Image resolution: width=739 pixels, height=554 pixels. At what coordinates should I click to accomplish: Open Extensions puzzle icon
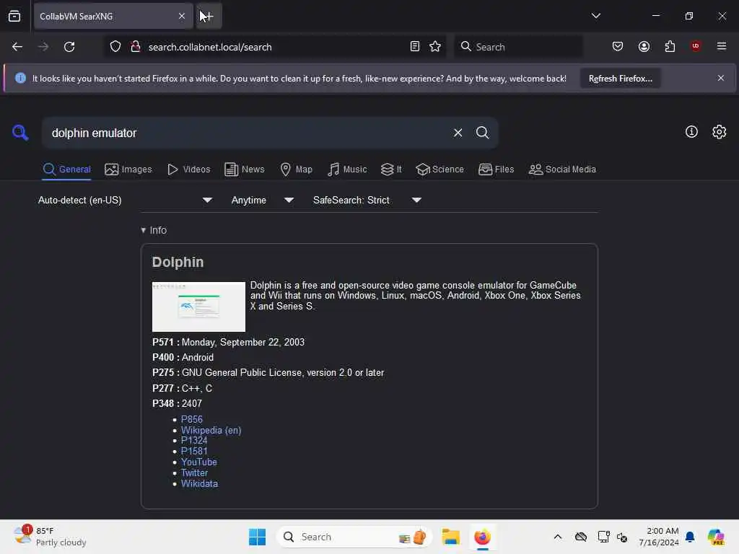click(670, 47)
